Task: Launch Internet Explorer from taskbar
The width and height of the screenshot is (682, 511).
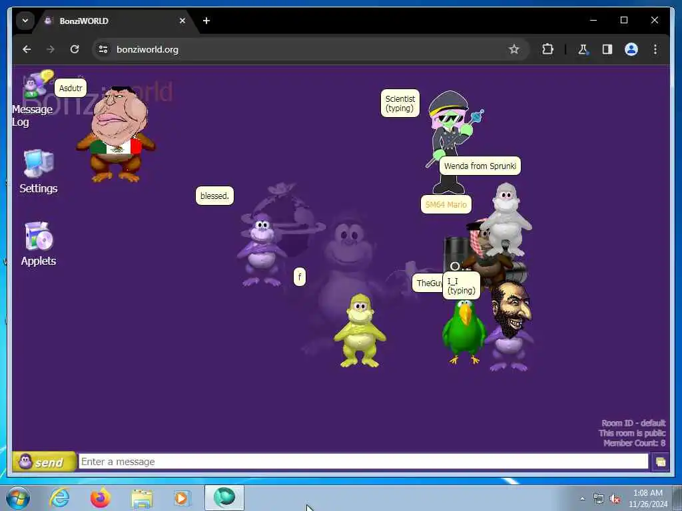Action: click(59, 498)
